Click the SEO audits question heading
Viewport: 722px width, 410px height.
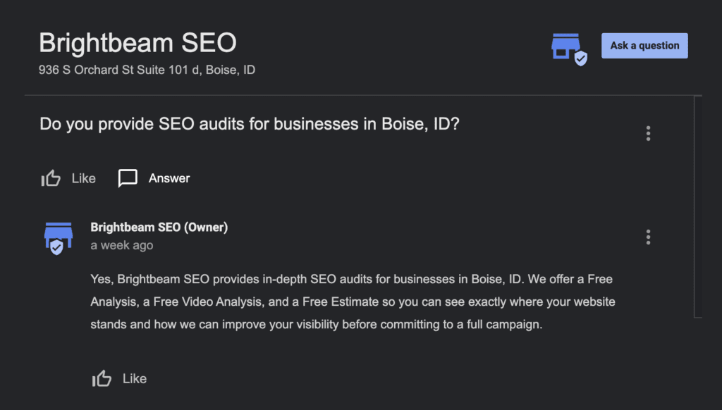(x=250, y=124)
